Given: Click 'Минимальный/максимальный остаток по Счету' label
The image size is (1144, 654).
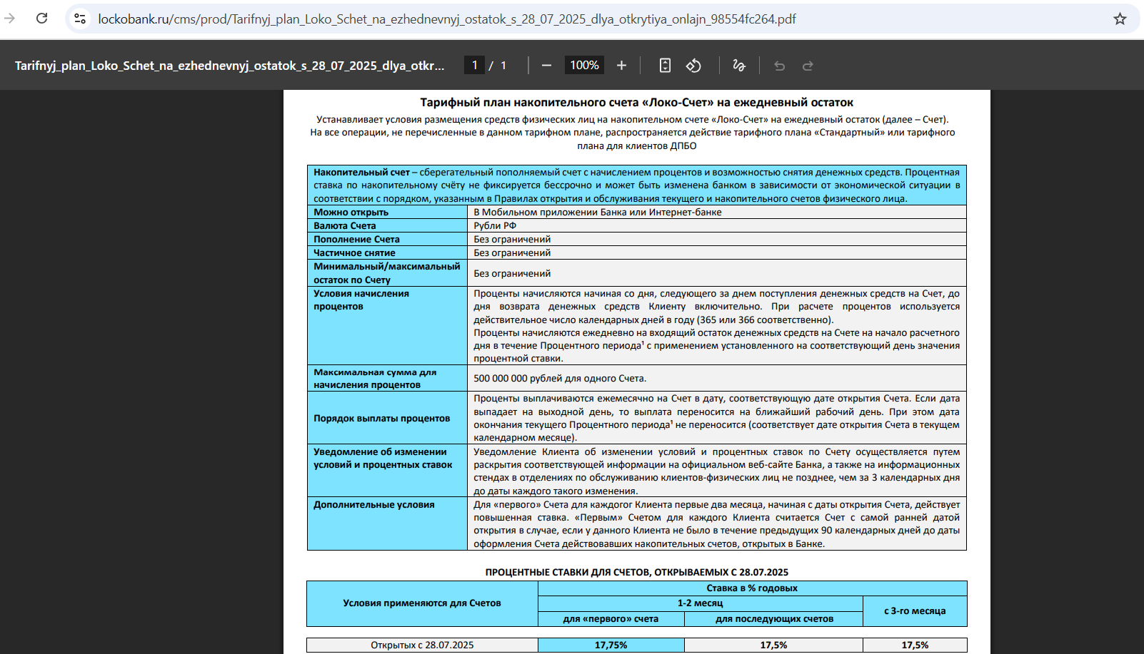Looking at the screenshot, I should (x=386, y=273).
